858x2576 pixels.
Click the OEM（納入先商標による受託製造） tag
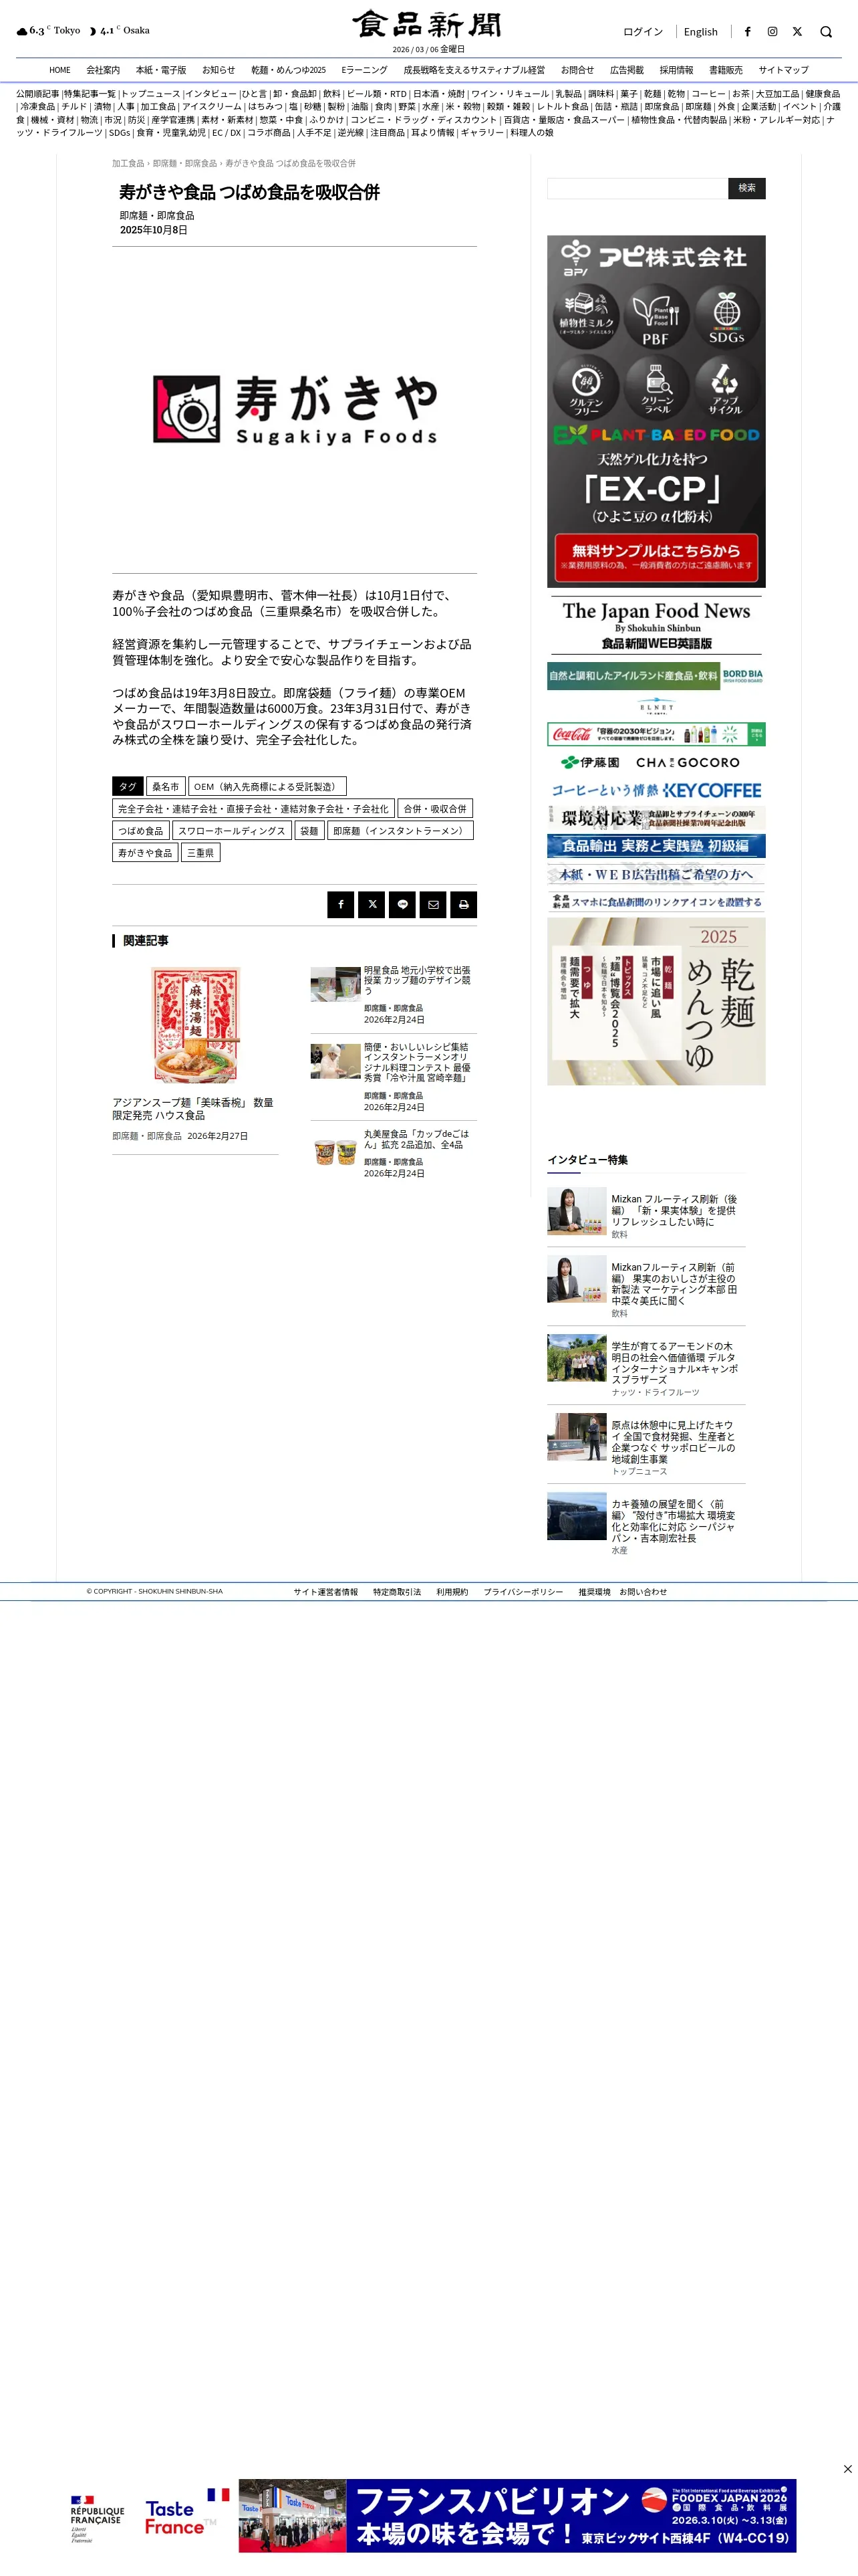[268, 787]
